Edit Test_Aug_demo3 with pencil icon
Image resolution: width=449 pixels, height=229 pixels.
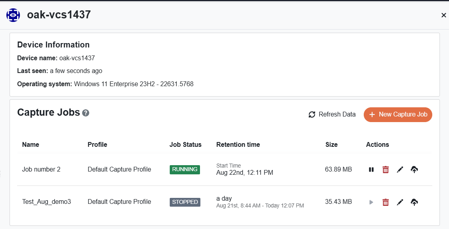pos(400,202)
